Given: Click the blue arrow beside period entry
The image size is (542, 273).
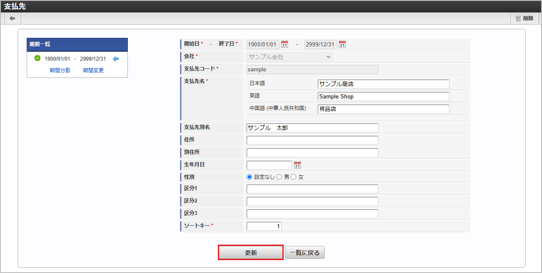Looking at the screenshot, I should (x=115, y=59).
